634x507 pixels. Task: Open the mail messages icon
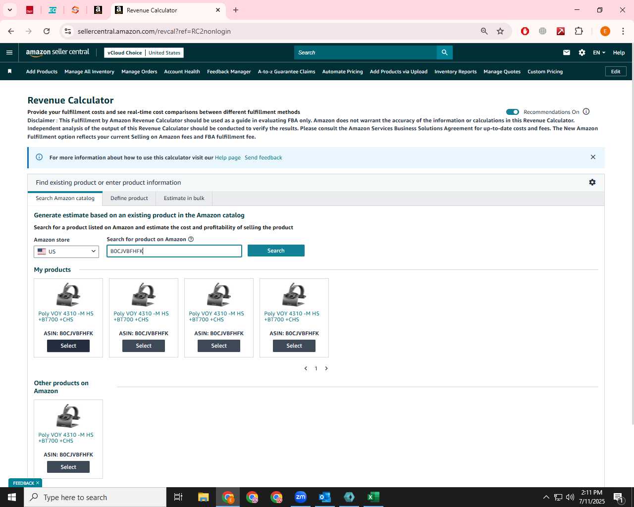567,52
